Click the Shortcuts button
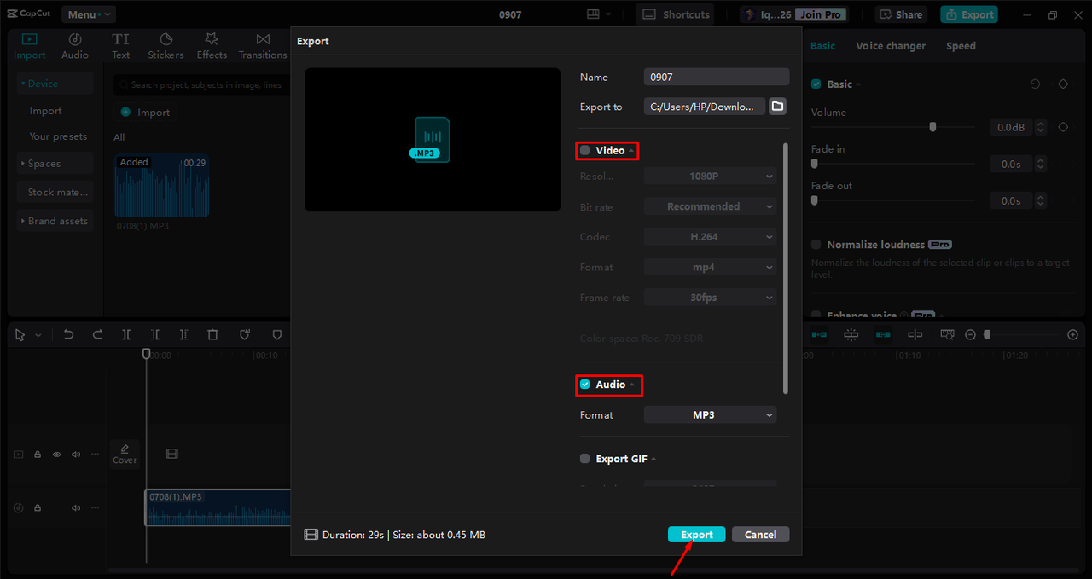This screenshot has height=579, width=1092. tap(676, 14)
